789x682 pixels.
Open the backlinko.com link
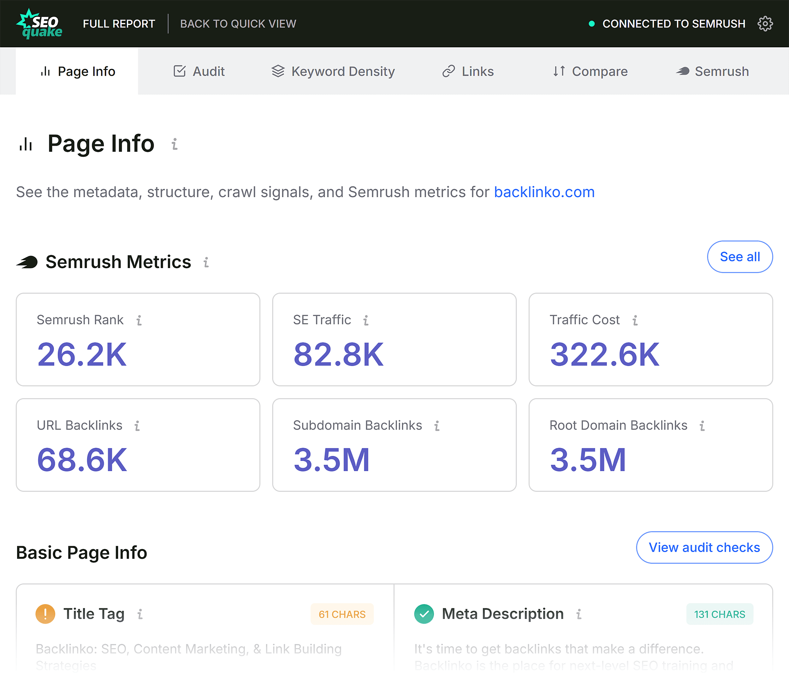coord(544,192)
